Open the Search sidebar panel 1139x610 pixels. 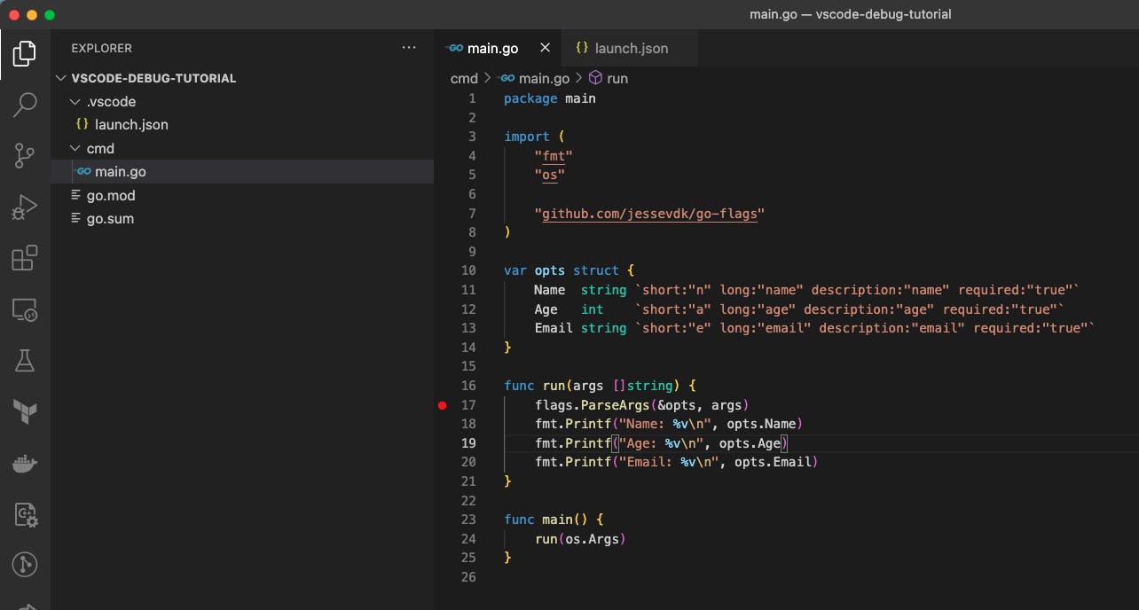pyautogui.click(x=24, y=106)
